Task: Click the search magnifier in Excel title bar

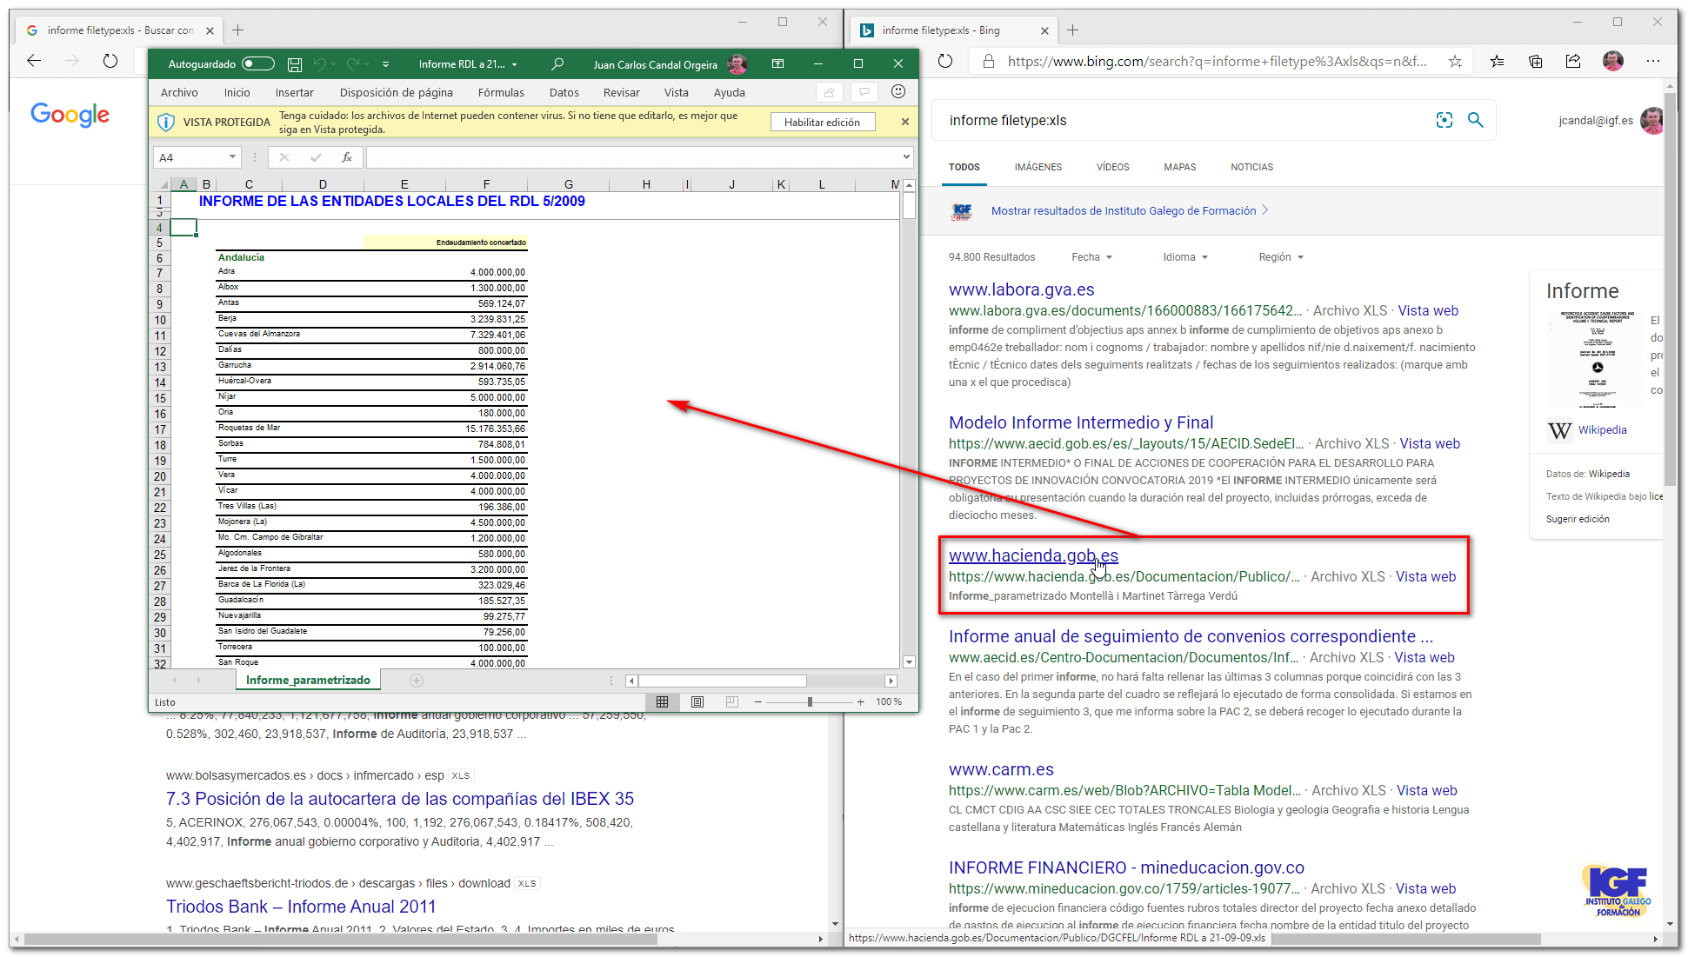Action: (x=557, y=64)
